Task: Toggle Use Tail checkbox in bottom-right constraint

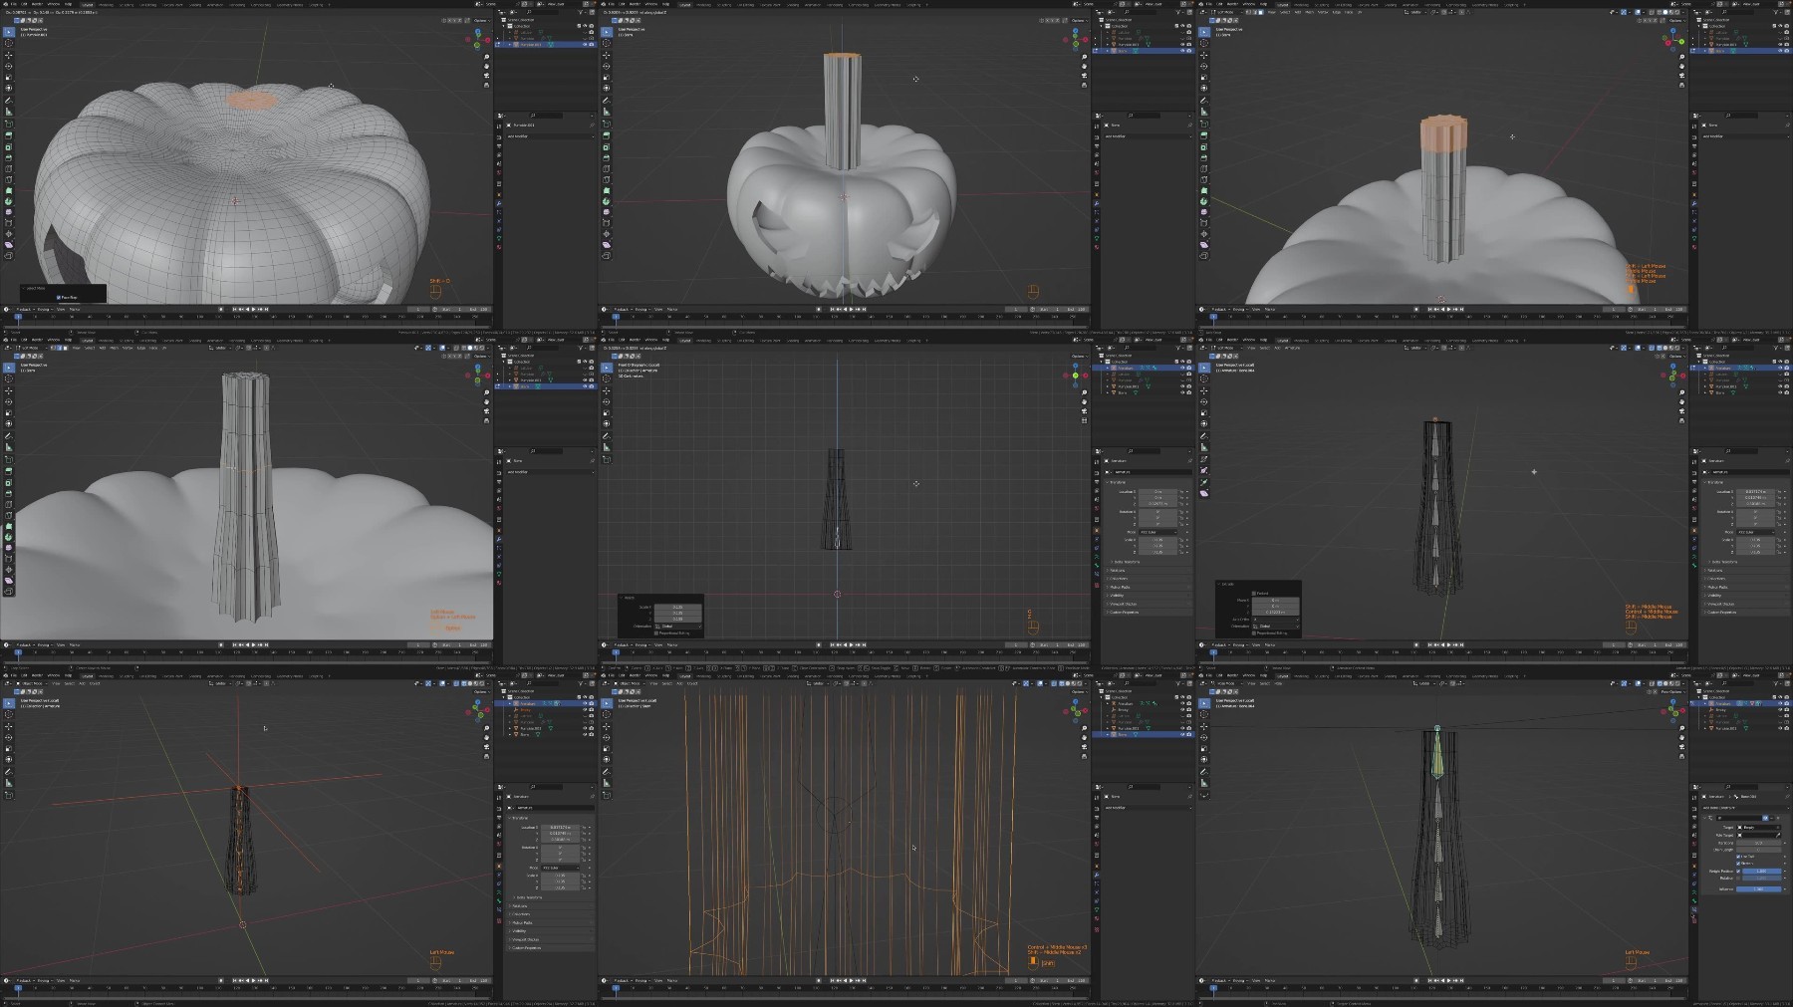Action: click(1738, 857)
